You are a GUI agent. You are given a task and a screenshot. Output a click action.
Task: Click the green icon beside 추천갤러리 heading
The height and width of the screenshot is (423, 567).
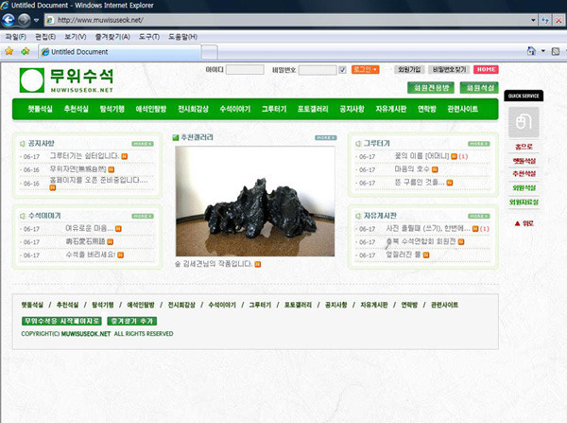(176, 137)
